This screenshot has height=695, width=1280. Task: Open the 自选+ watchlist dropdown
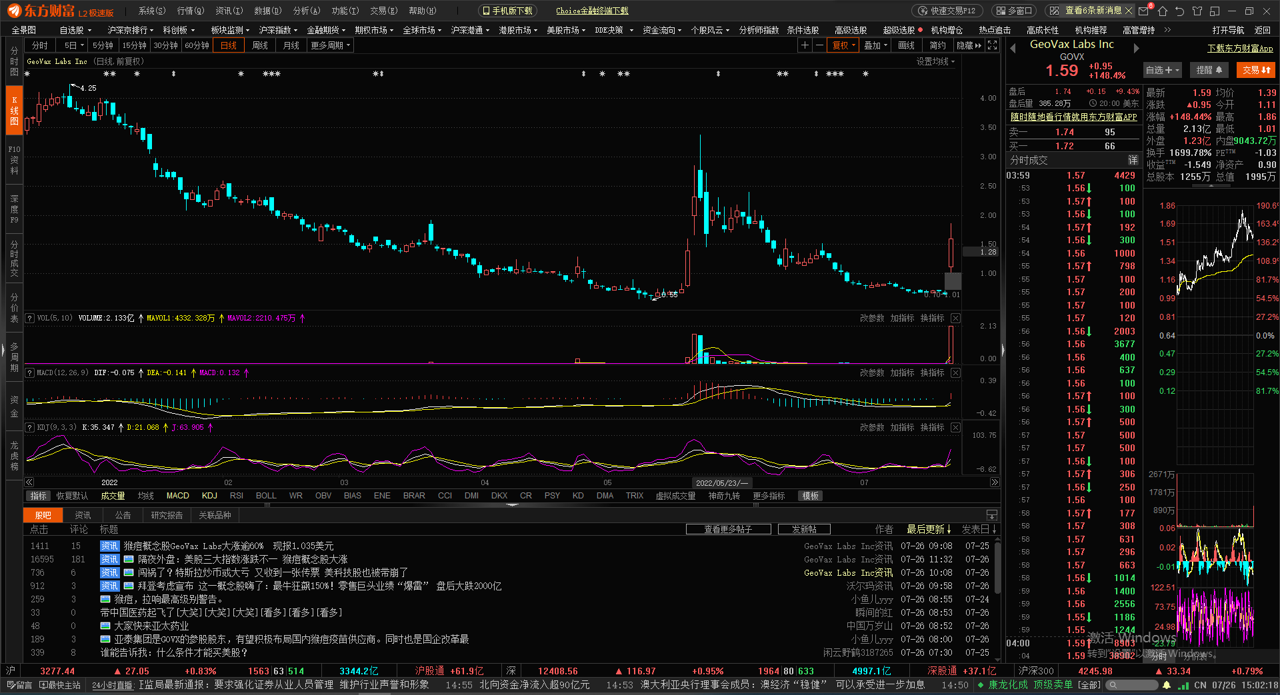1163,70
